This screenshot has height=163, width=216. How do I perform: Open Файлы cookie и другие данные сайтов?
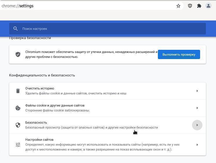click(x=108, y=108)
